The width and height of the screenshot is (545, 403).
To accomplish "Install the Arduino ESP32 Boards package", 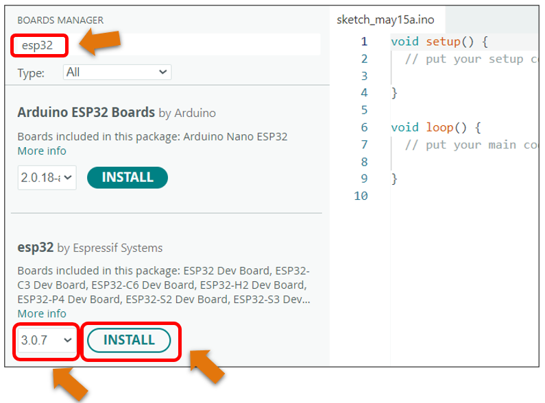I will (x=128, y=178).
